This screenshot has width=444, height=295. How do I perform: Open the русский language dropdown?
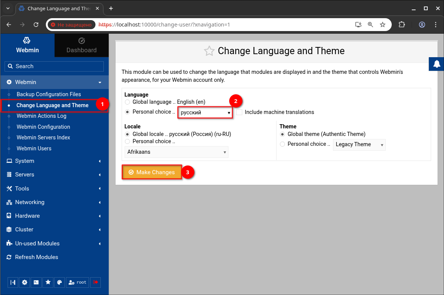(205, 112)
